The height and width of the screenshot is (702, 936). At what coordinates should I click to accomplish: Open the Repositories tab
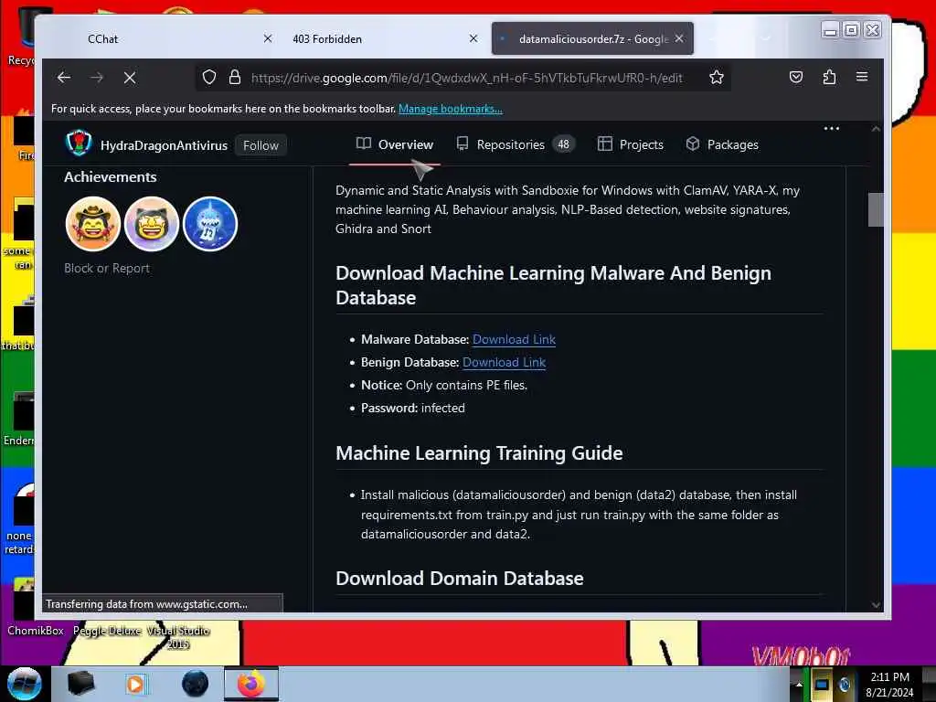click(x=516, y=144)
